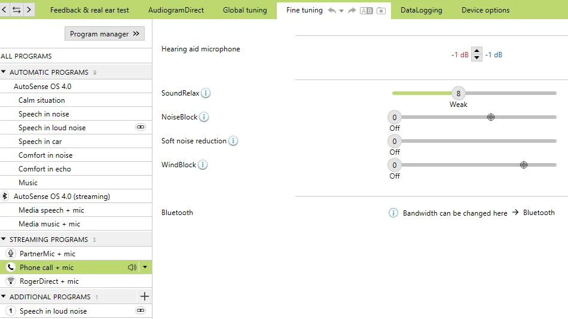Select Music program
568x319 pixels.
click(x=76, y=182)
